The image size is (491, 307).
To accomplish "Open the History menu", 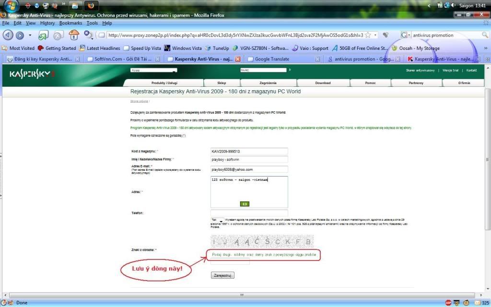I will 47,23.
